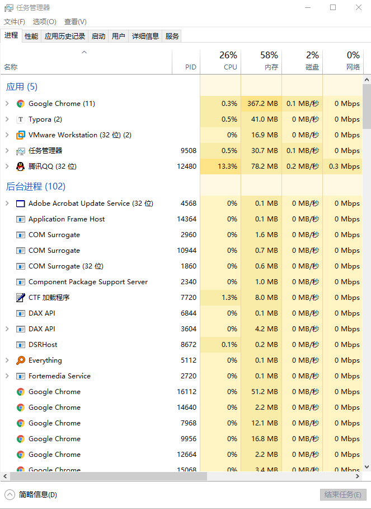Image resolution: width=371 pixels, height=509 pixels.
Task: Click the COM Surrogate icon for PID 10944
Action: pyautogui.click(x=20, y=251)
